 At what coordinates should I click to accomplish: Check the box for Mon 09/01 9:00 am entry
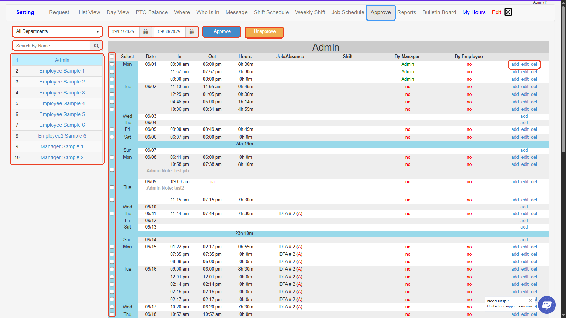[112, 64]
